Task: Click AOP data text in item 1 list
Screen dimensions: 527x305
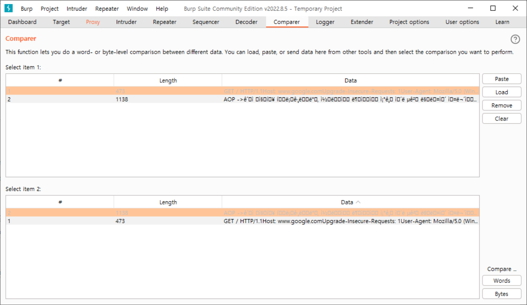Action: pyautogui.click(x=350, y=99)
